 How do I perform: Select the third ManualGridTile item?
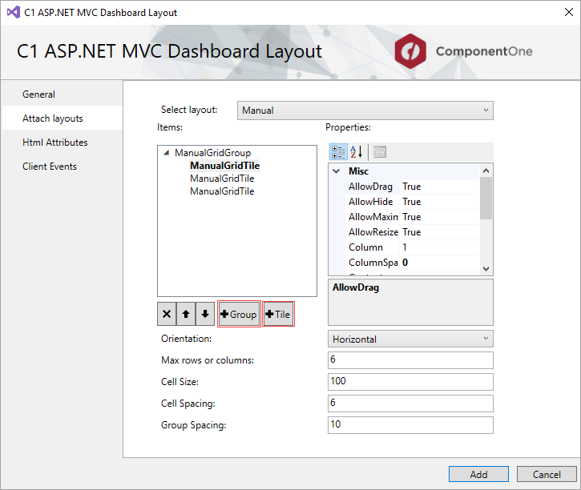[x=222, y=191]
